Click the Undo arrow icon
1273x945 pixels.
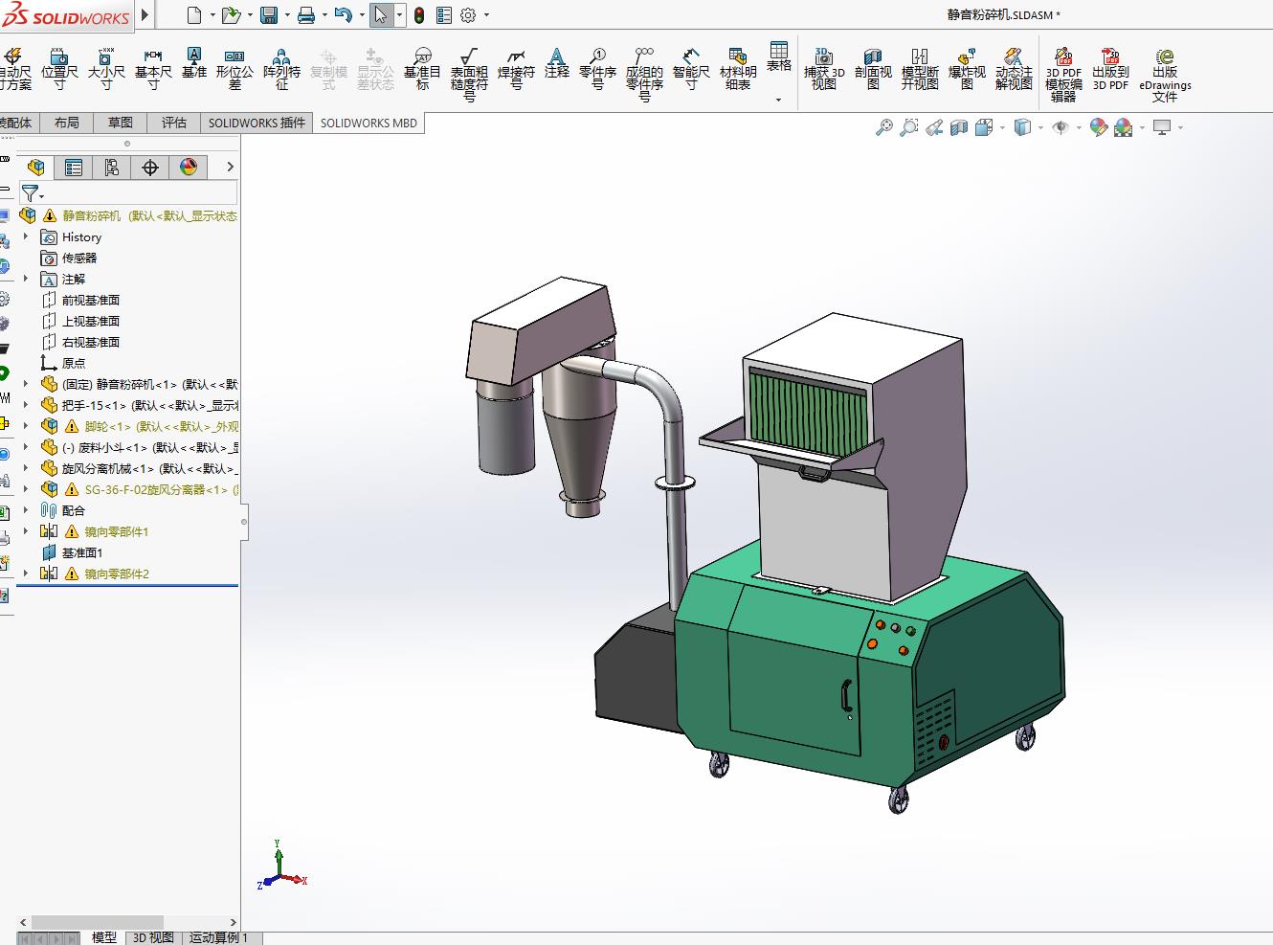[x=344, y=15]
